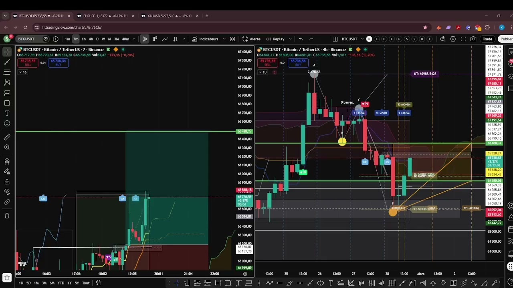513x288 pixels.
Task: Click SELL 65738,55 on the left chart
Action: [28, 63]
